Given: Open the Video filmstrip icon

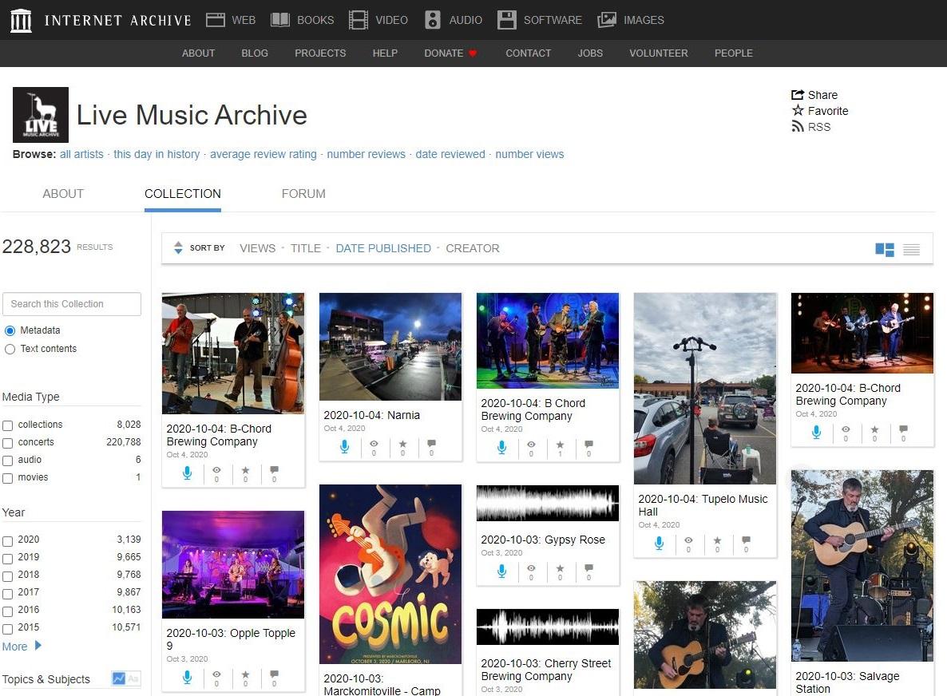Looking at the screenshot, I should point(359,20).
